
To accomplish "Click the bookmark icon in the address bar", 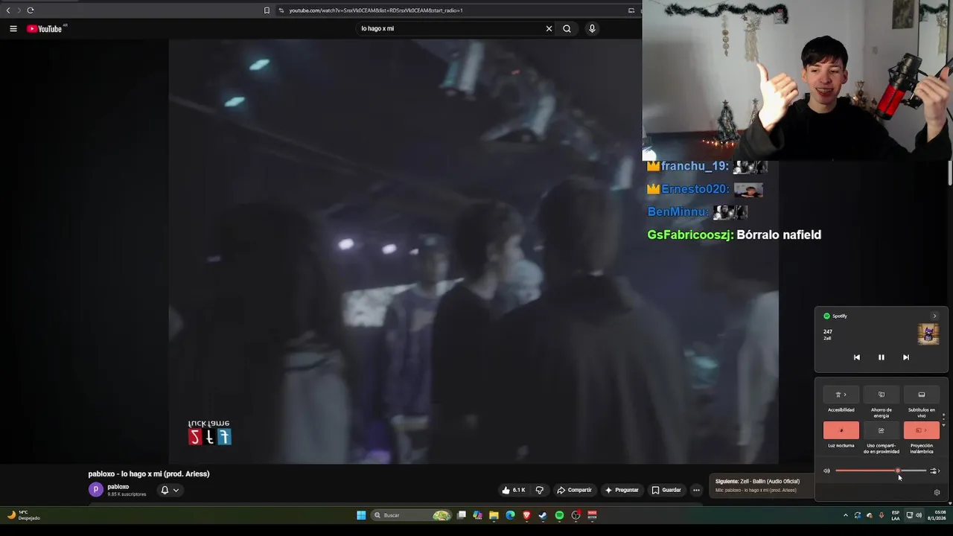I will pyautogui.click(x=267, y=10).
